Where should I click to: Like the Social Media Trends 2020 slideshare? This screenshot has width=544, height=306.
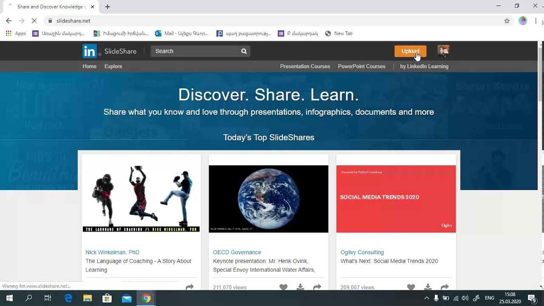411,287
